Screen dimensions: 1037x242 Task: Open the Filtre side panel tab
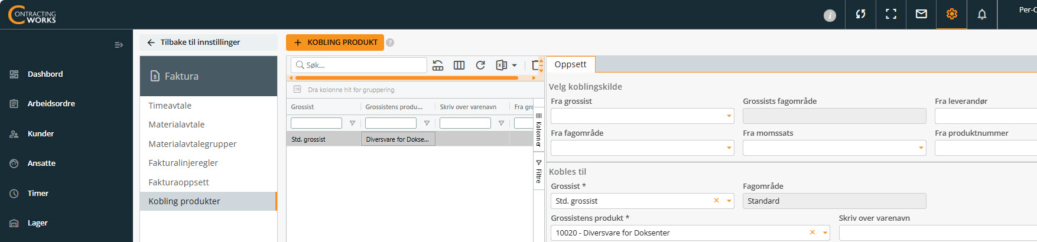coord(538,171)
